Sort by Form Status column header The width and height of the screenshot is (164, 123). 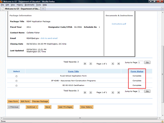pos(137,71)
